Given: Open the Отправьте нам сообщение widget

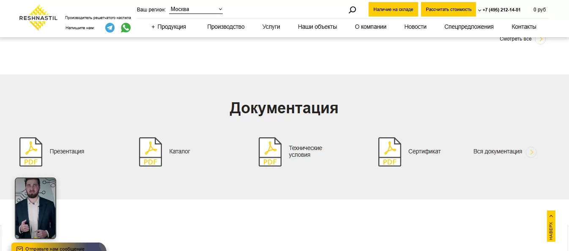Looking at the screenshot, I should point(55,248).
